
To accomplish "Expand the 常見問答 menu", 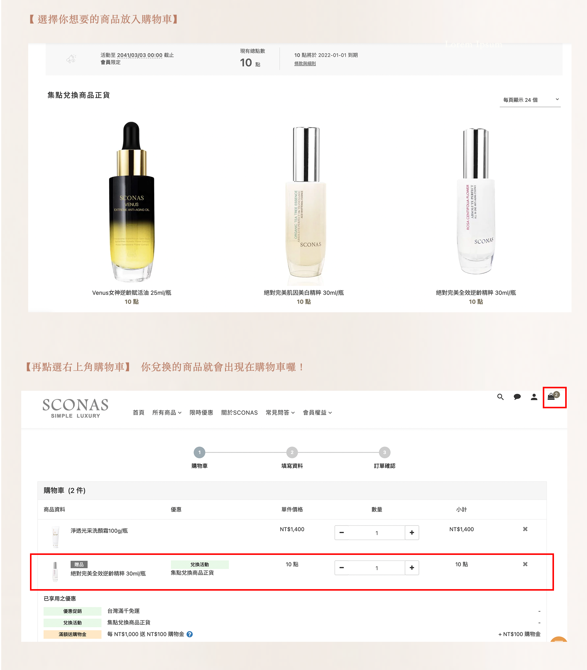I will tap(280, 413).
